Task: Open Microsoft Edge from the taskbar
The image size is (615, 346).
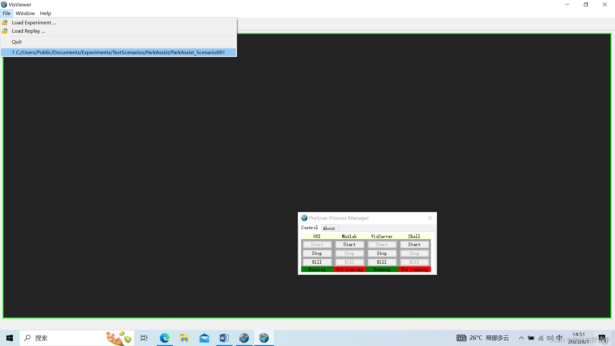Action: 164,338
